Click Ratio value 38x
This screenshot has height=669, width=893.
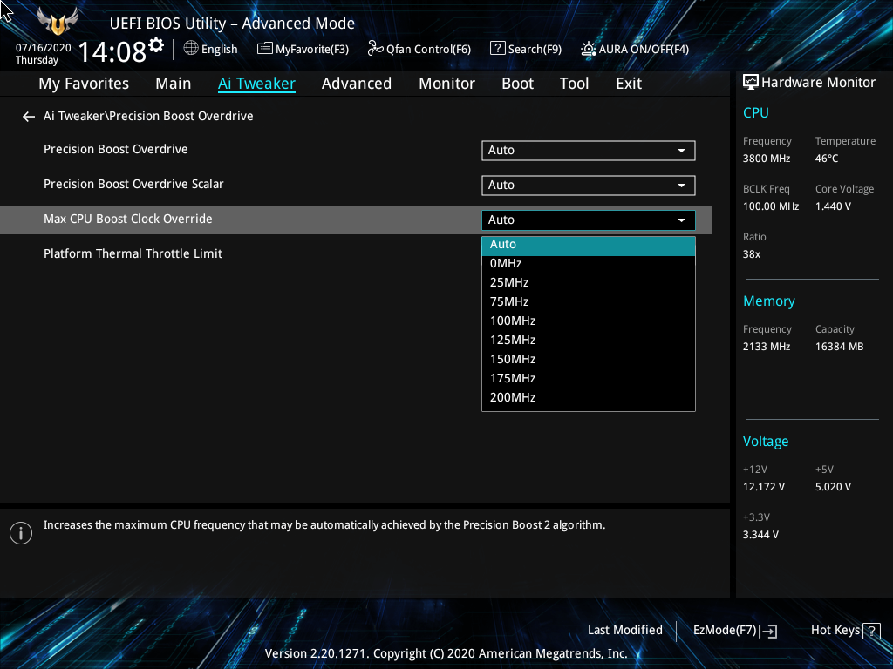[x=751, y=254]
